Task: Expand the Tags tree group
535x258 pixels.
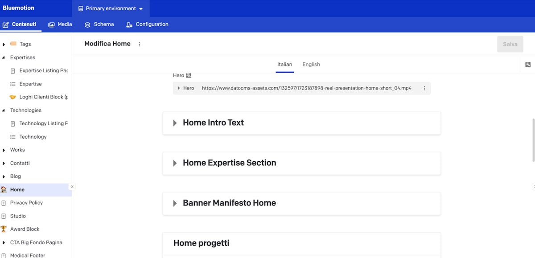Action: 4,45
